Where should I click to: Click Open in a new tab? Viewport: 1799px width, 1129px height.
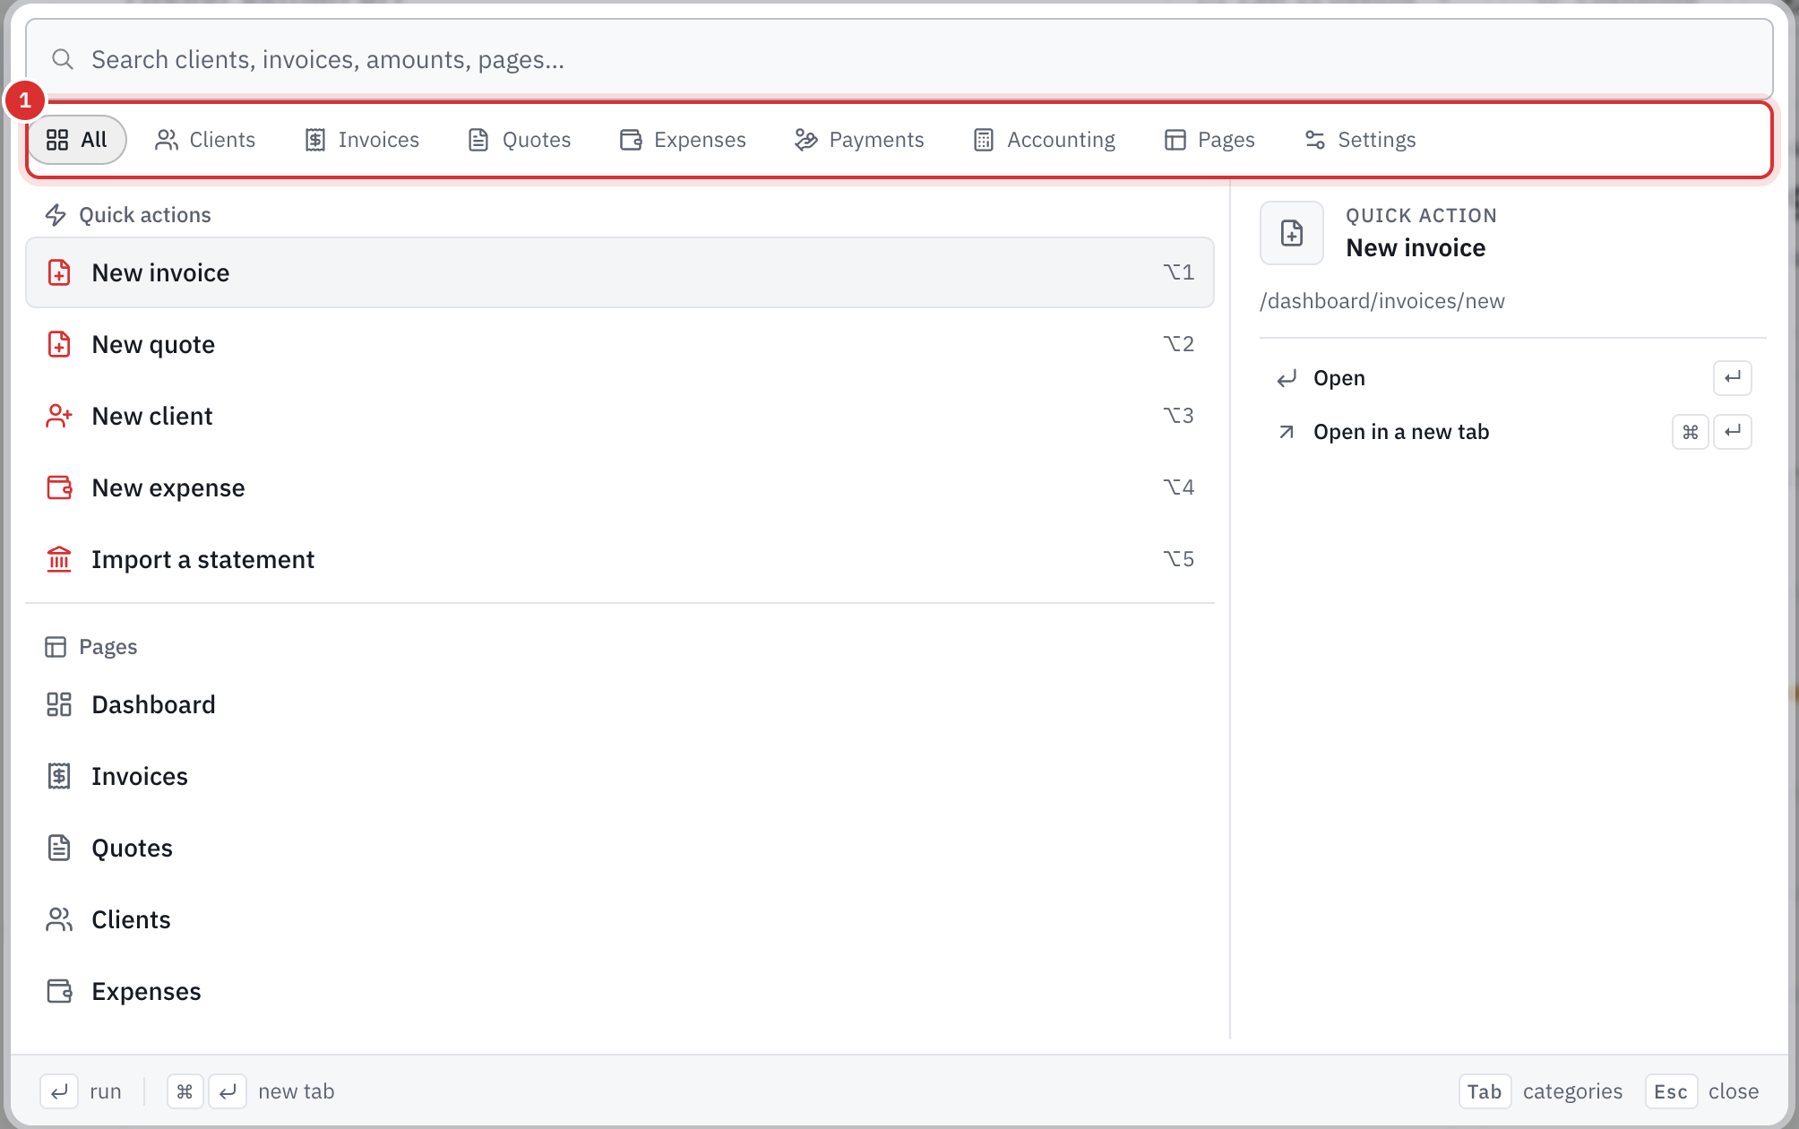pyautogui.click(x=1512, y=432)
